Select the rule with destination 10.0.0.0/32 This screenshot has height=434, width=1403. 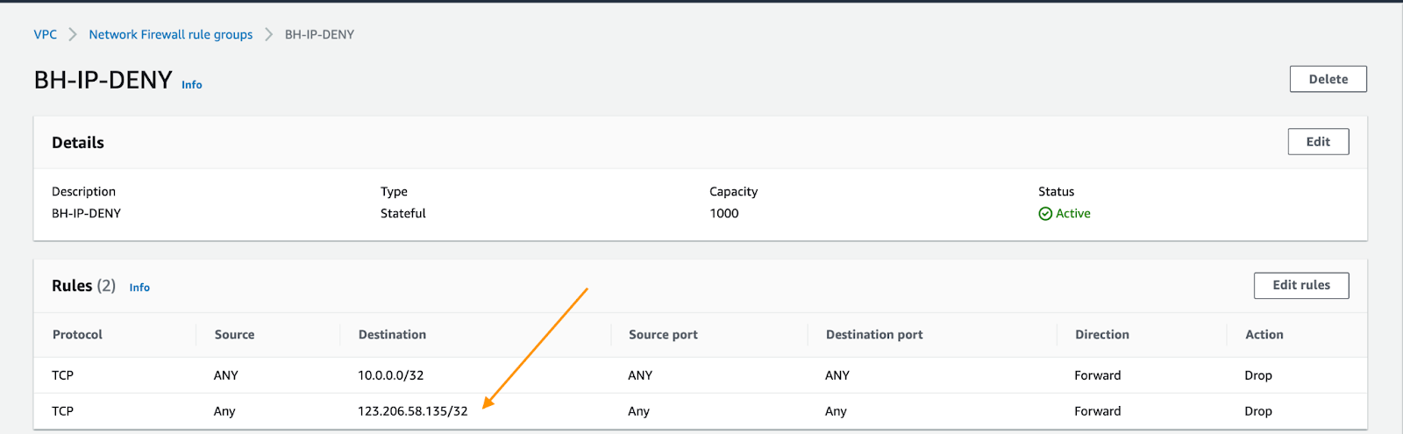(700, 375)
